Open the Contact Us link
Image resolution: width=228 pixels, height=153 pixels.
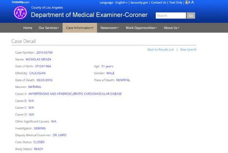158,3
